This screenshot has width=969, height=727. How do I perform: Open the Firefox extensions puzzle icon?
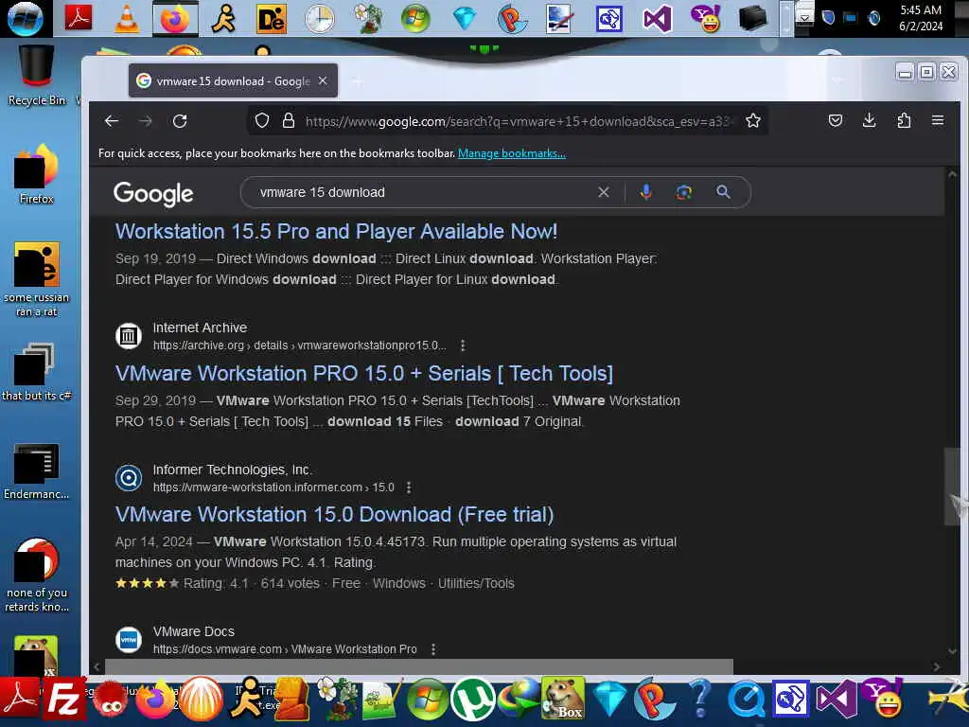point(904,120)
